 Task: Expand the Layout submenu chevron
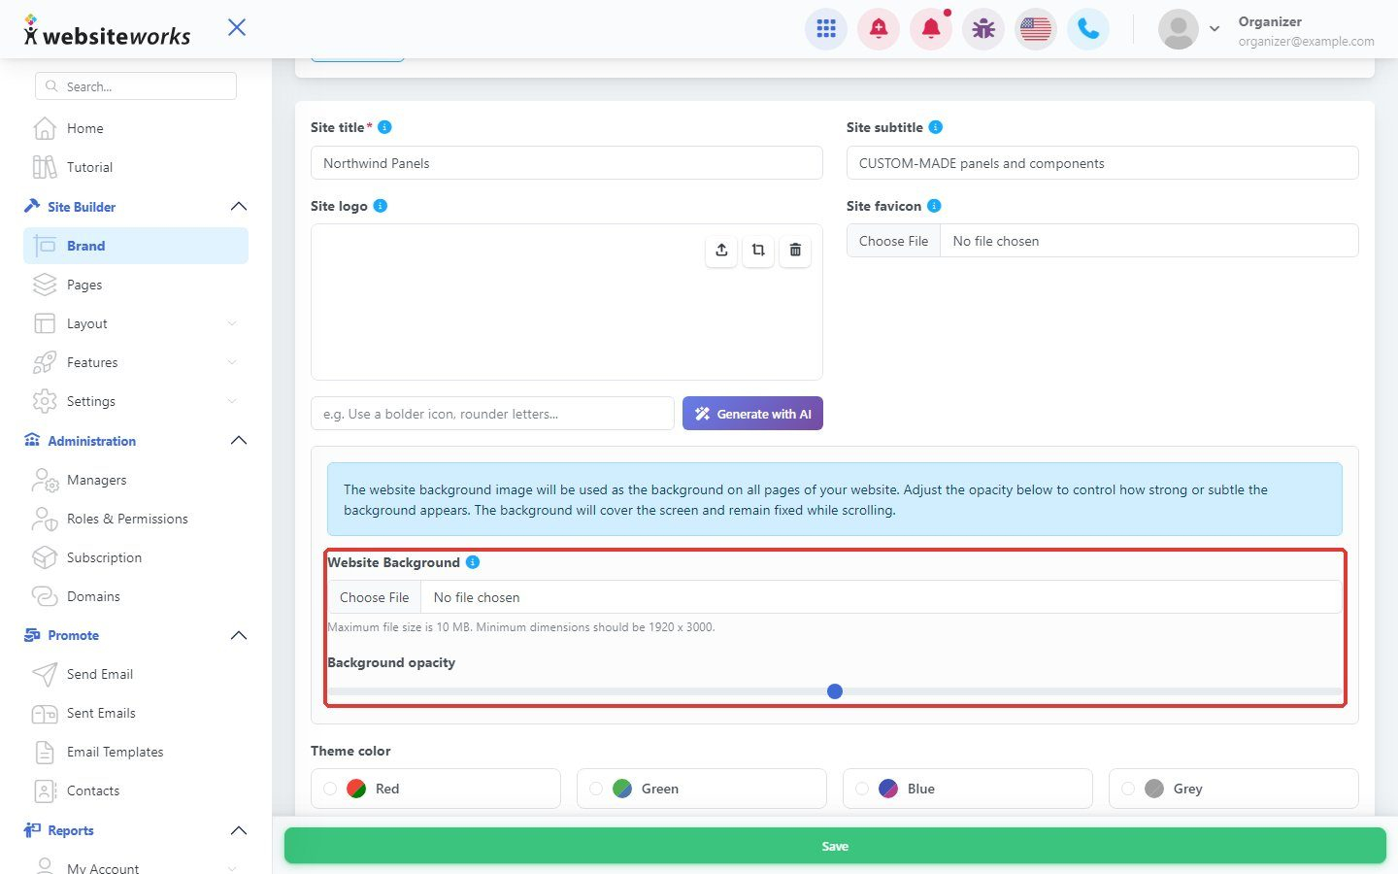click(231, 323)
